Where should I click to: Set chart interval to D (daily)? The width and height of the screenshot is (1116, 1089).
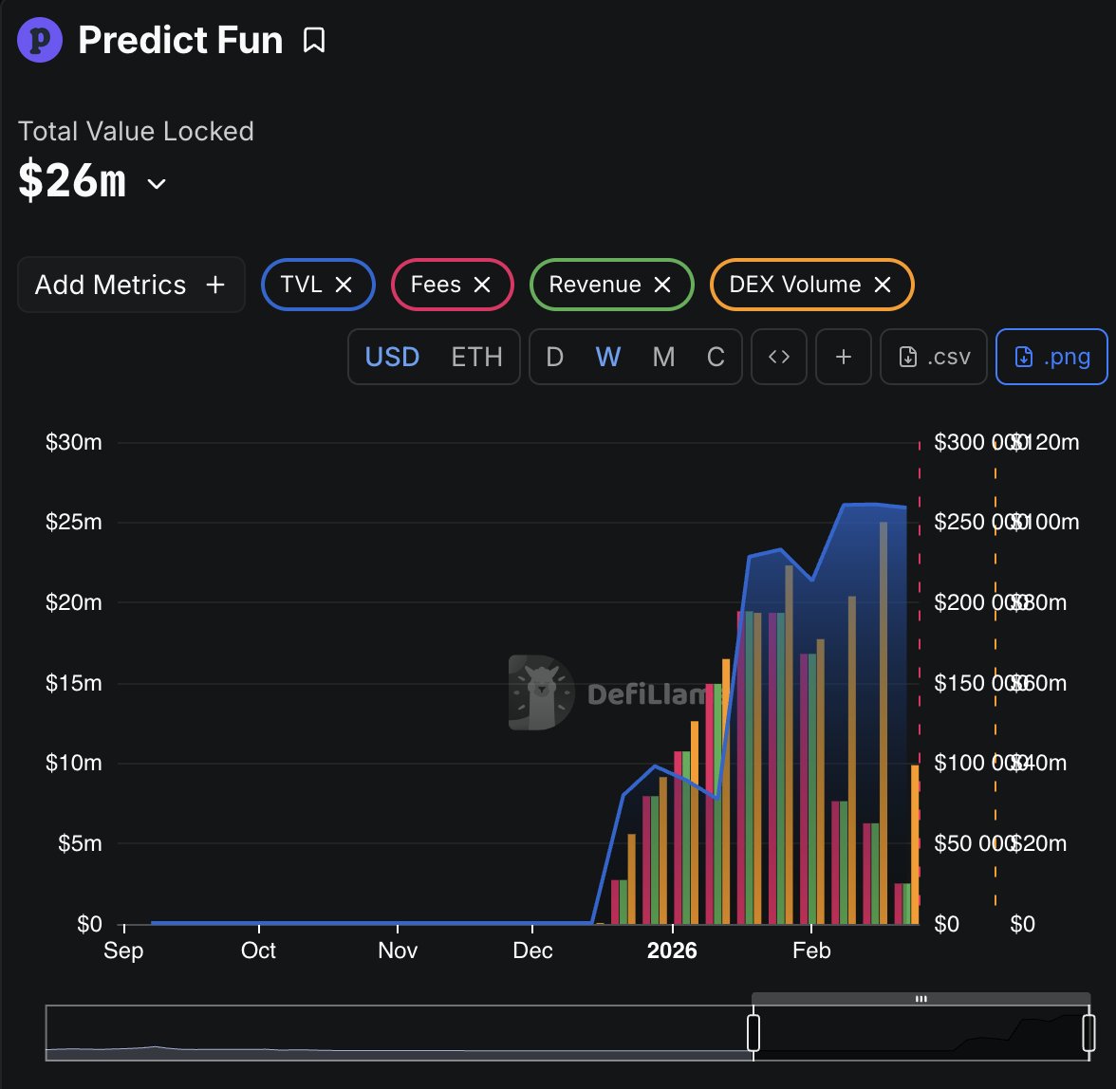[x=555, y=357]
